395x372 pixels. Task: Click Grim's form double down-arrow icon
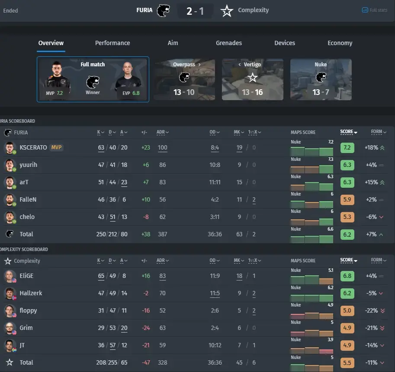tap(382, 328)
